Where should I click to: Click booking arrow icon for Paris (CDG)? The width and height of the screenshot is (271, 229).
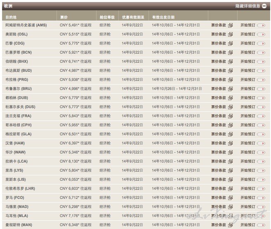pyautogui.click(x=261, y=44)
